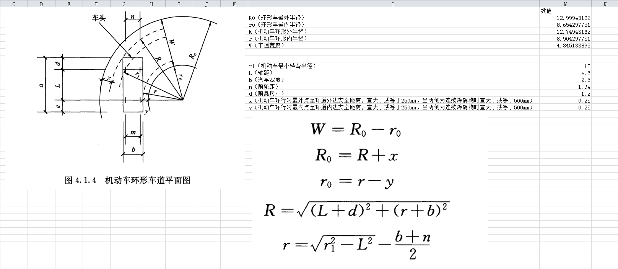Click the x value 0.25
The height and width of the screenshot is (269, 618).
coord(565,101)
